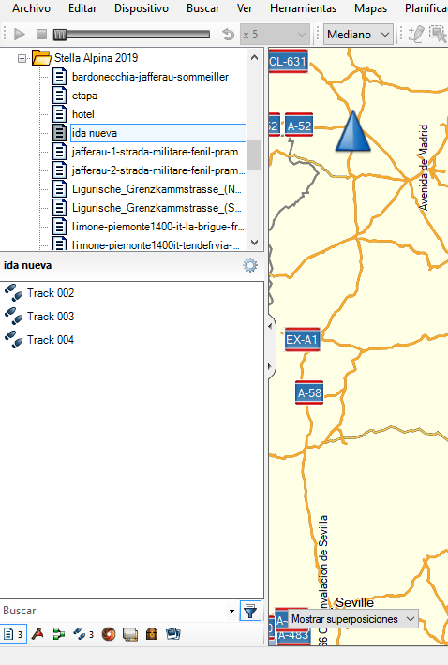Select the new-item pencil tool
Screen dimensions: 448x665
(x=416, y=34)
